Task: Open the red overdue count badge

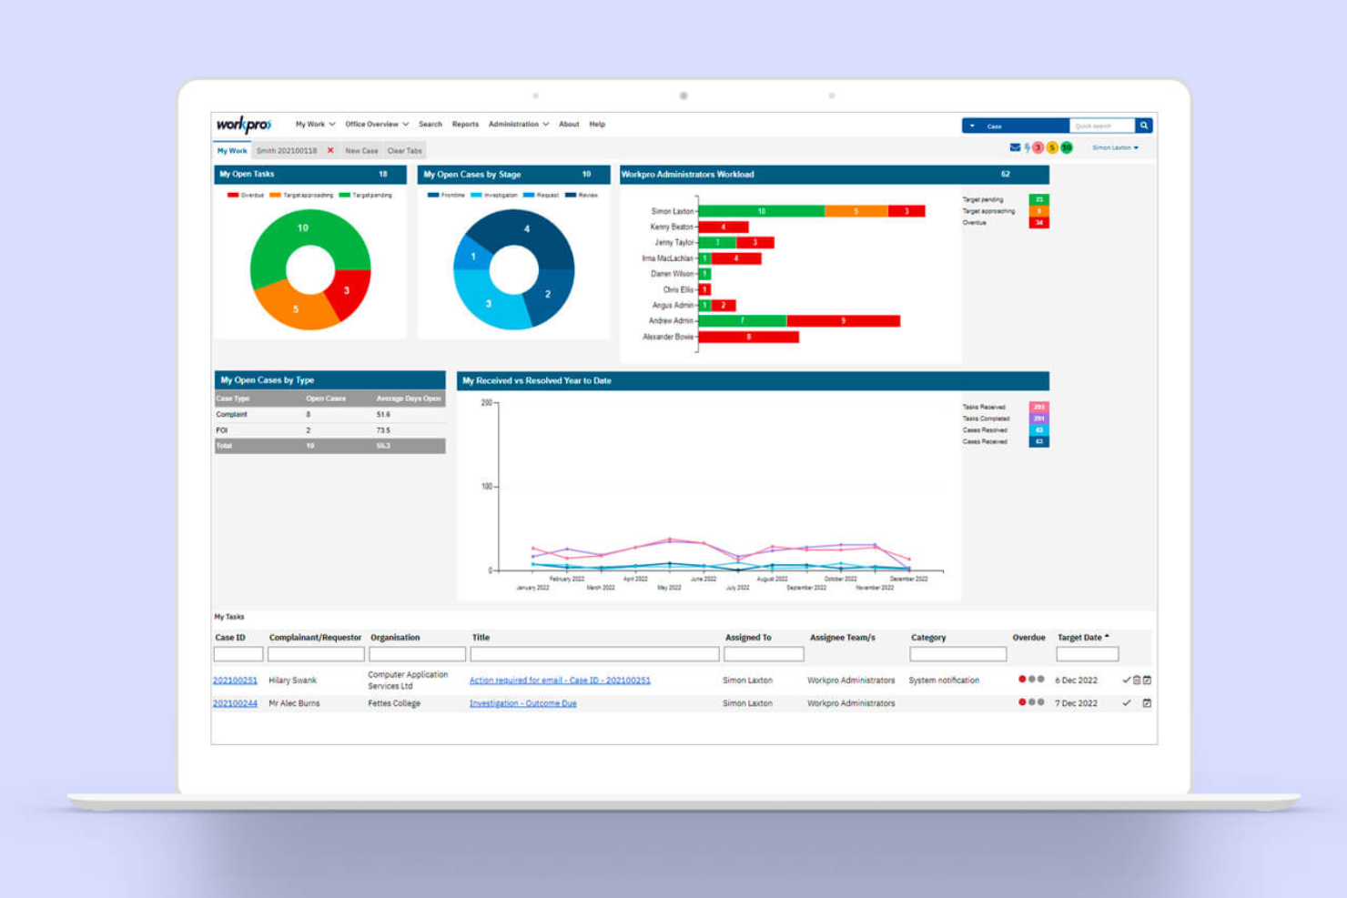Action: click(1038, 146)
